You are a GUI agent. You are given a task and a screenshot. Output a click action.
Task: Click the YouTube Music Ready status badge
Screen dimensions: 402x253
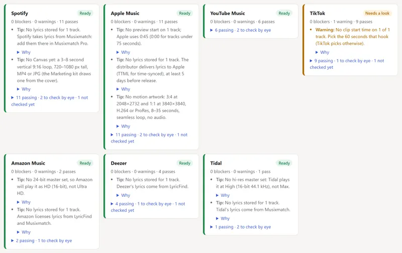[x=284, y=14]
